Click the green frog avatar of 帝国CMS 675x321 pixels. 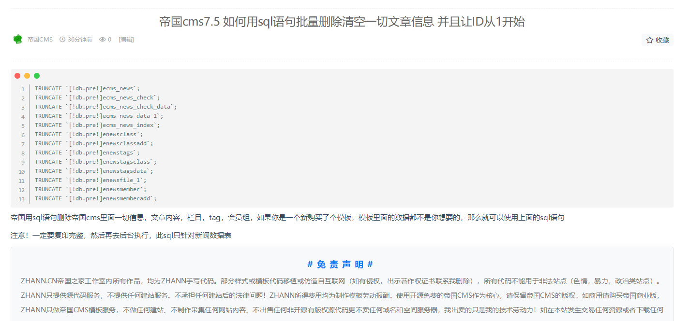click(x=18, y=39)
